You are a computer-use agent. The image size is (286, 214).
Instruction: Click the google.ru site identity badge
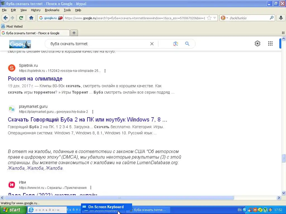click(x=50, y=18)
